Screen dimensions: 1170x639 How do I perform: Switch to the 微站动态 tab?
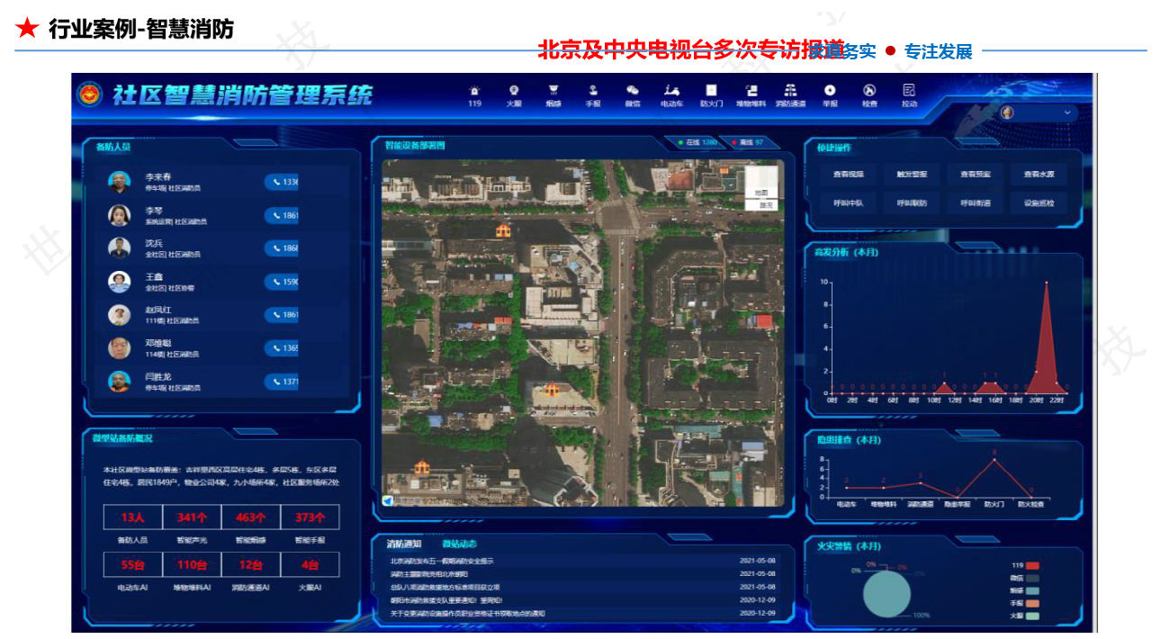[x=459, y=544]
